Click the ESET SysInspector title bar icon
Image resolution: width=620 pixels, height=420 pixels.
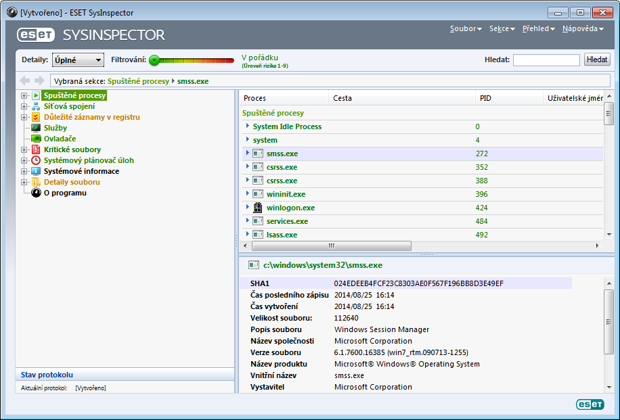(12, 12)
